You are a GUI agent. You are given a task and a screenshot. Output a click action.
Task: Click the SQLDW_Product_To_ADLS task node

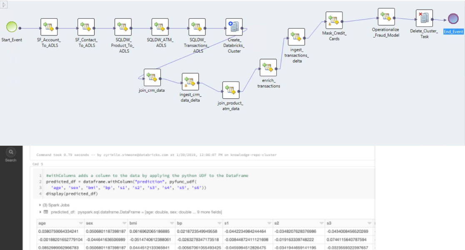[123, 27]
